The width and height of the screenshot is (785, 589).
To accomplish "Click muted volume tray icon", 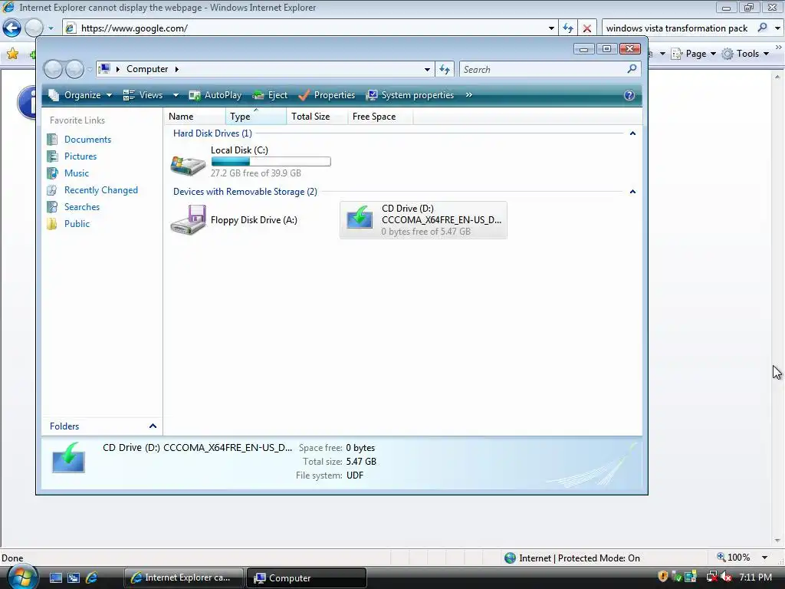I will pyautogui.click(x=726, y=577).
